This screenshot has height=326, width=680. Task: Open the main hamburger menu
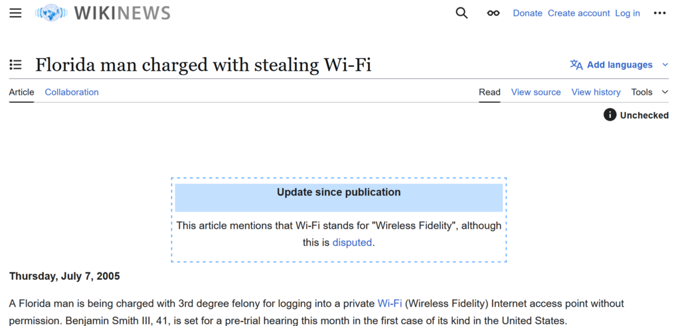tap(16, 13)
